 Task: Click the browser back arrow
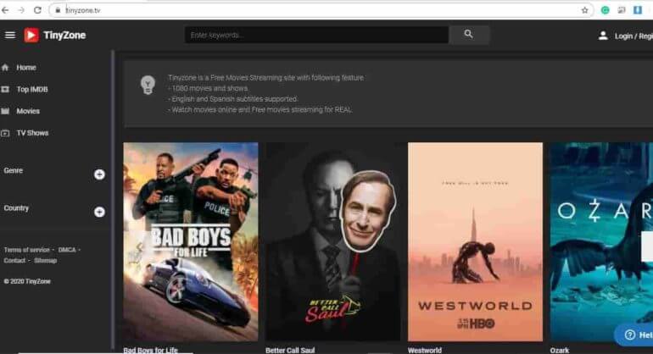click(x=5, y=10)
